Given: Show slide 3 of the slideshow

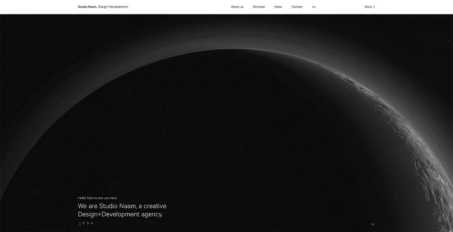Looking at the screenshot, I should [88, 223].
